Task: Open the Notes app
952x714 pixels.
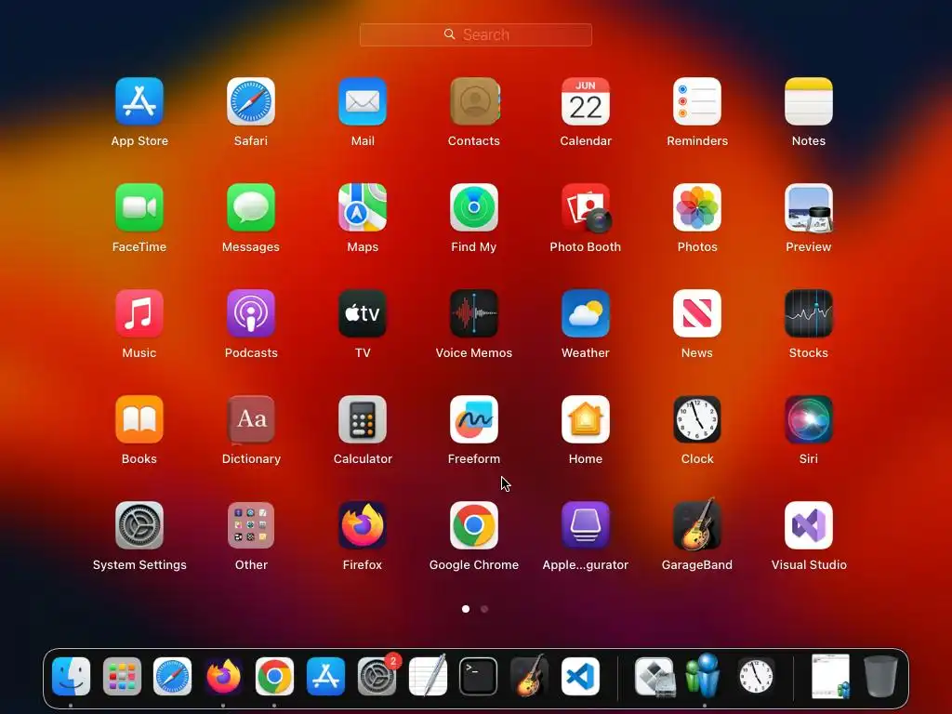Action: (809, 101)
